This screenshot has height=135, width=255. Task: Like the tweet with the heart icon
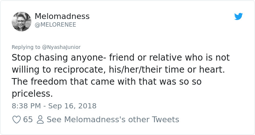16,119
